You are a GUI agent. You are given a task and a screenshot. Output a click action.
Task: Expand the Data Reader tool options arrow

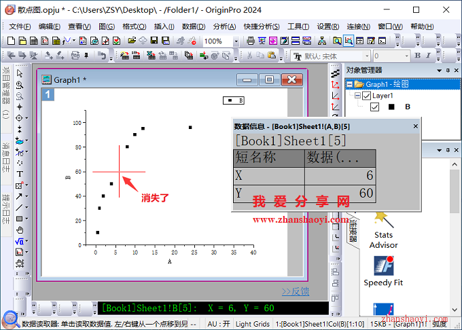(26, 118)
